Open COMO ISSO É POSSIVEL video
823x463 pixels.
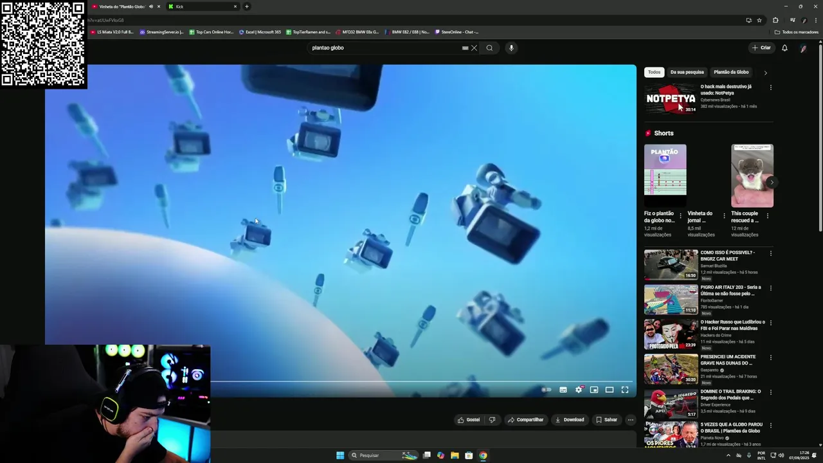pyautogui.click(x=671, y=264)
